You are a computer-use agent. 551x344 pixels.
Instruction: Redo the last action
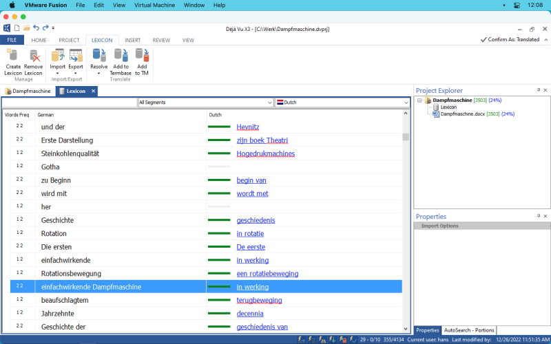(45, 28)
